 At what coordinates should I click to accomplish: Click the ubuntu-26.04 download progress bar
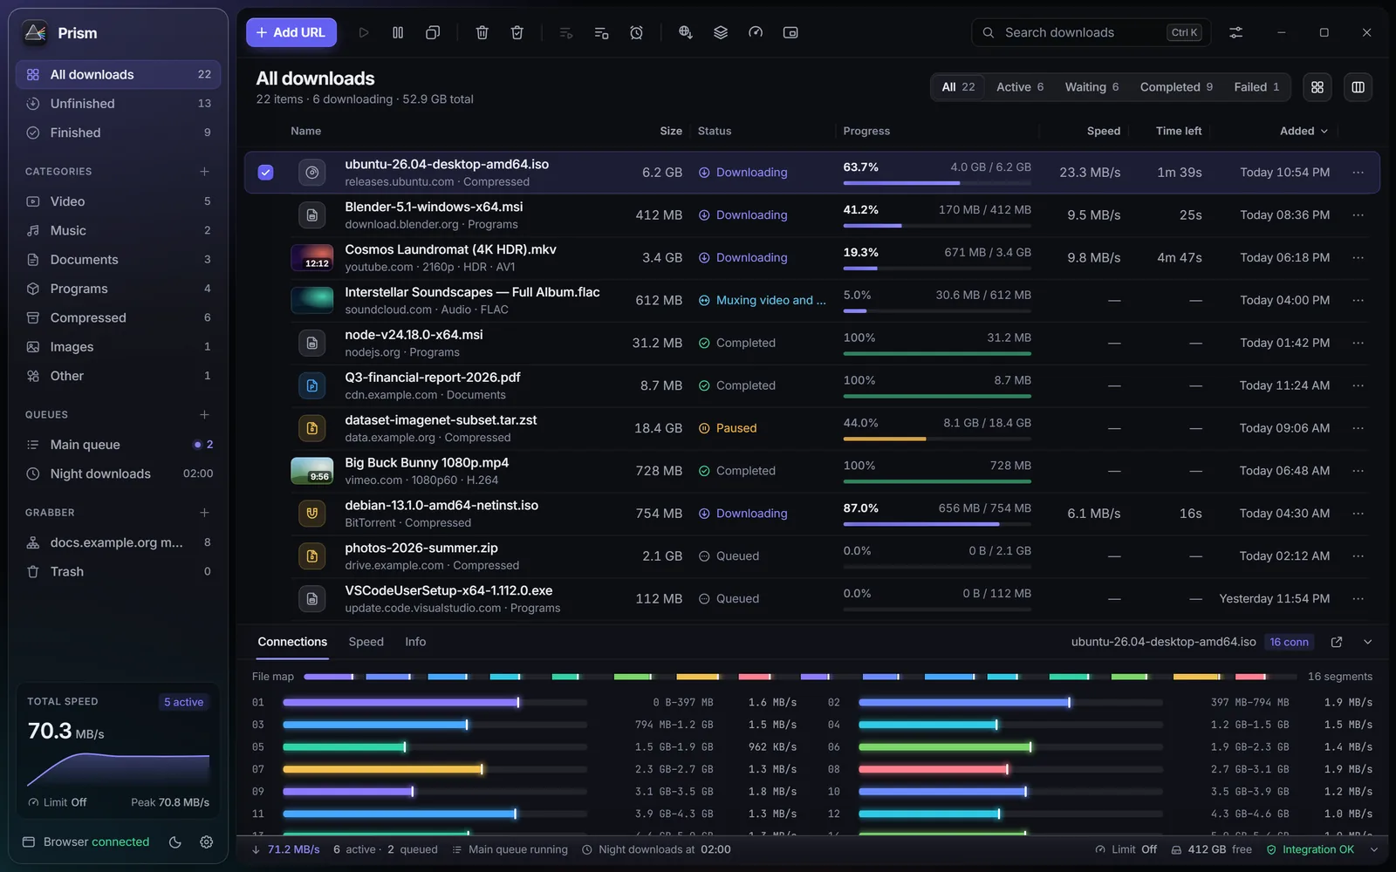937,183
